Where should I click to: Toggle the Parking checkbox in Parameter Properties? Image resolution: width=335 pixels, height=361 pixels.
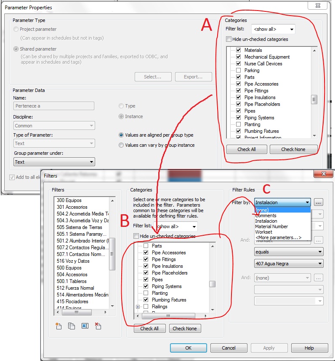(239, 70)
